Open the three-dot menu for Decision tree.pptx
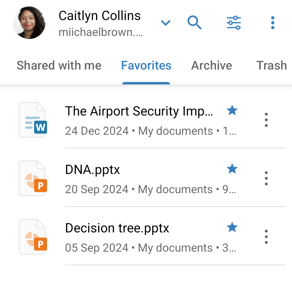292x283 pixels. pos(266,236)
